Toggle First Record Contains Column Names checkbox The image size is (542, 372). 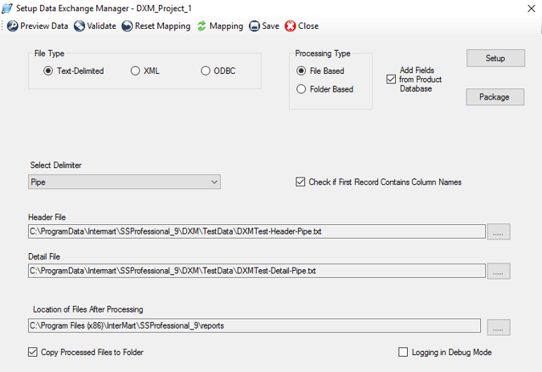(x=301, y=182)
